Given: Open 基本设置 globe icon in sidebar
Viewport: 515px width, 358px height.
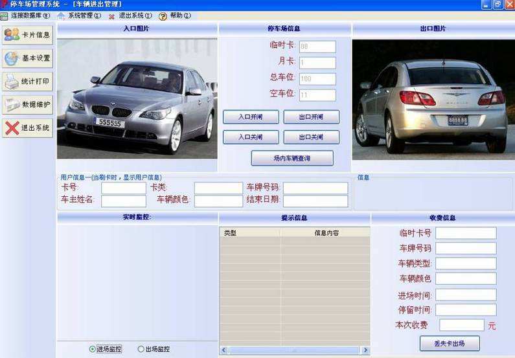Looking at the screenshot, I should [x=12, y=58].
